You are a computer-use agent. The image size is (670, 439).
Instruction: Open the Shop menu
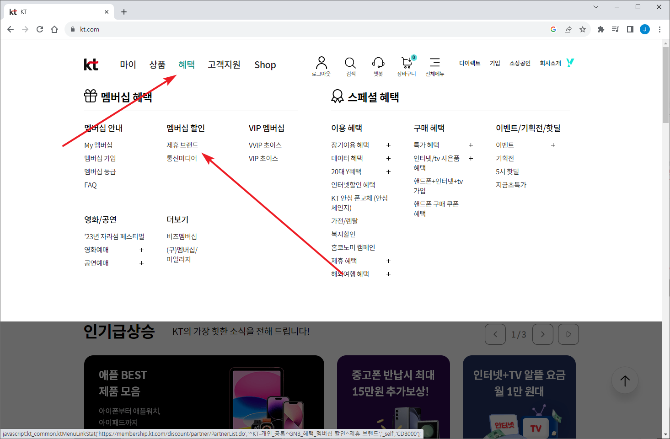tap(265, 65)
